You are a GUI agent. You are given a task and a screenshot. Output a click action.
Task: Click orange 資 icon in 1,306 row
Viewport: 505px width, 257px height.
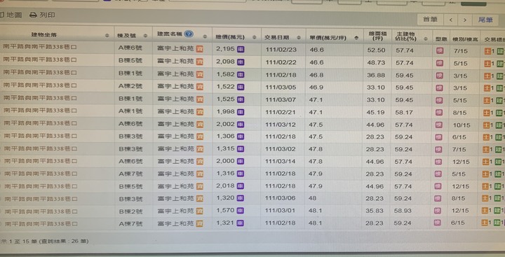click(x=200, y=137)
